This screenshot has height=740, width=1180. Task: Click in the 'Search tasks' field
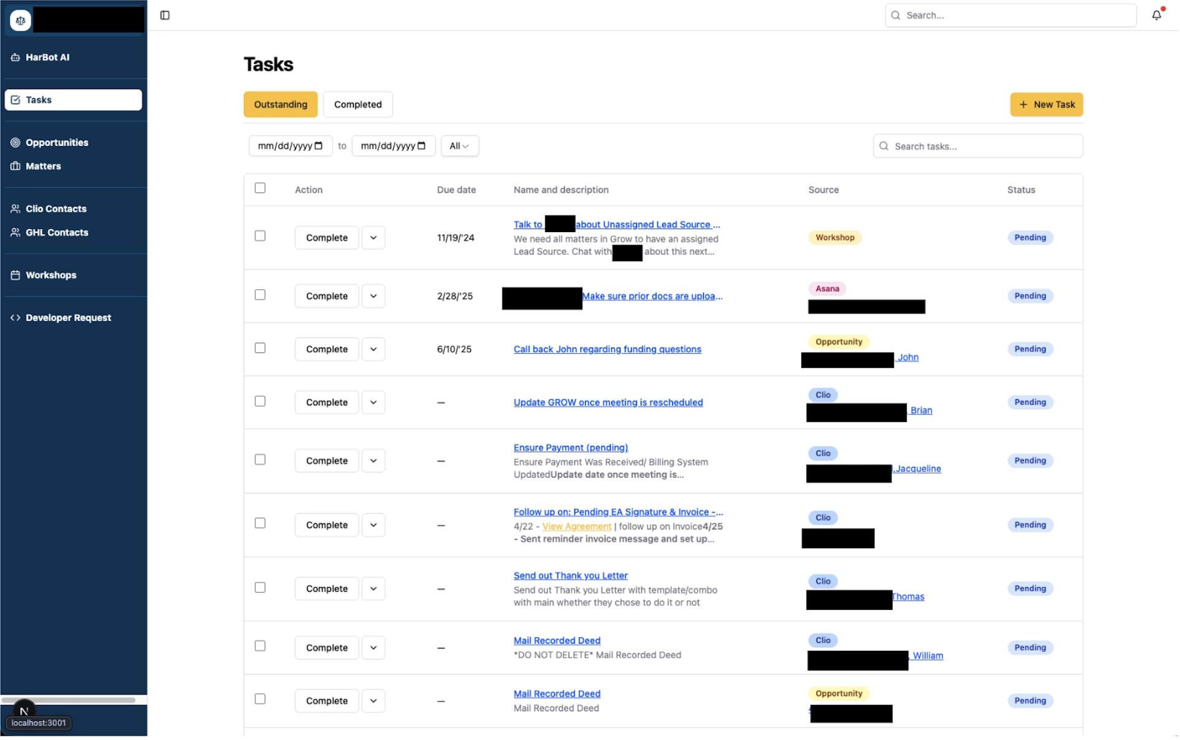(977, 146)
